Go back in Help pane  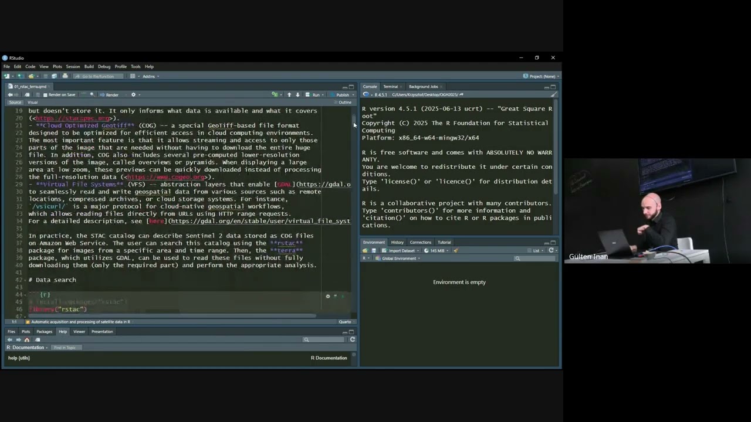click(x=10, y=339)
